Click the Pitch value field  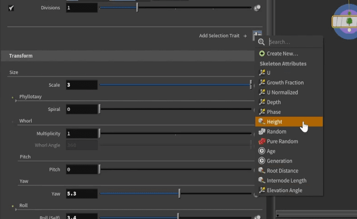coord(82,169)
